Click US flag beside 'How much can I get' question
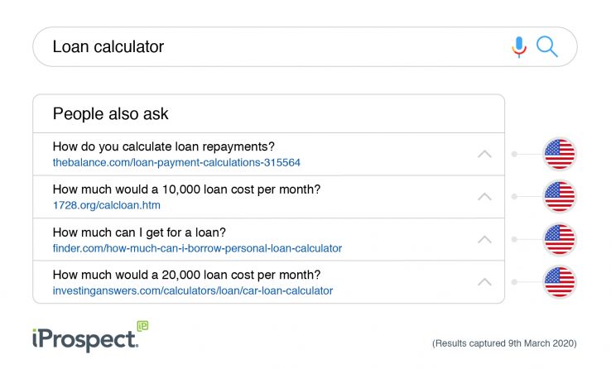Screen dimensions: 611x369 [x=559, y=239]
